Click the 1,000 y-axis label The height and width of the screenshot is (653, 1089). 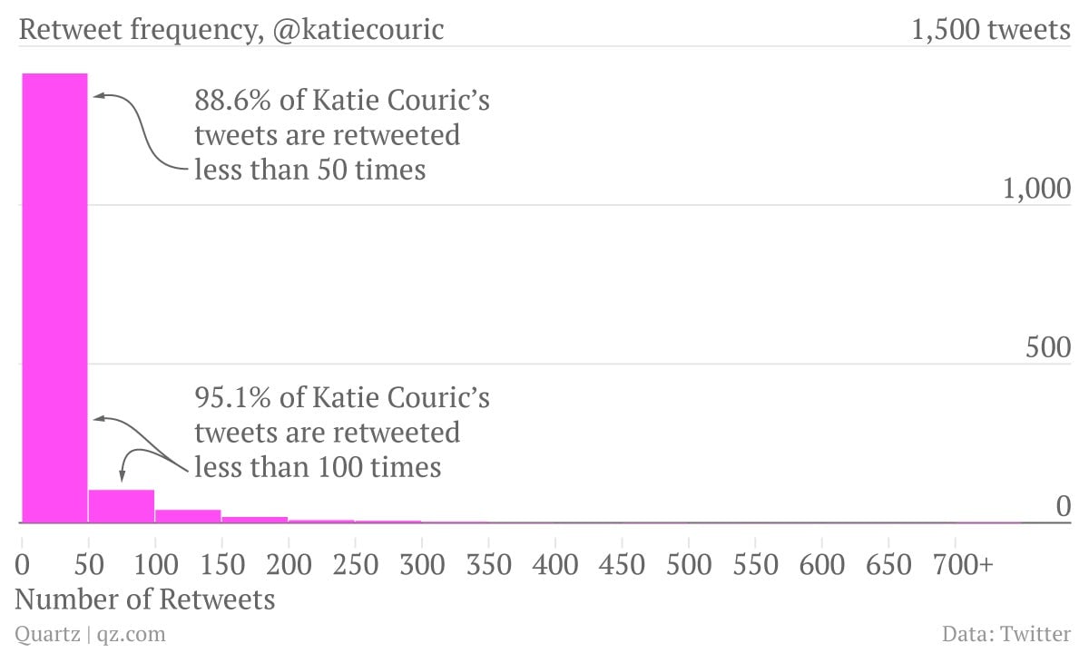[x=1037, y=189]
